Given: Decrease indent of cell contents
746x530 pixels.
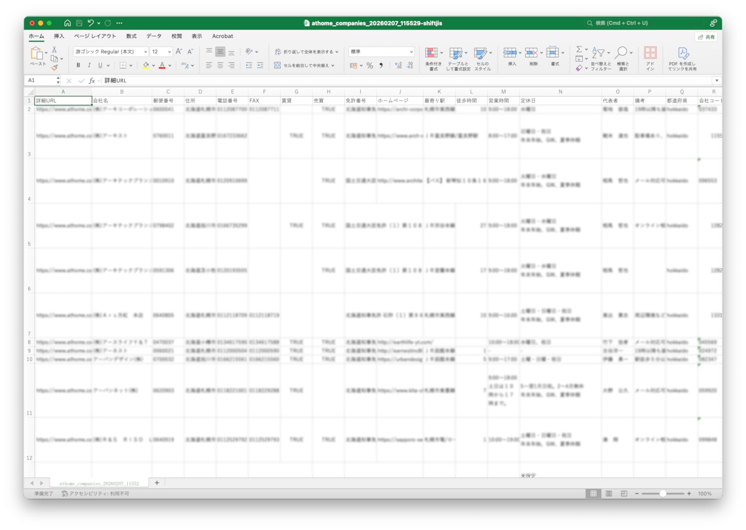Looking at the screenshot, I should 249,65.
